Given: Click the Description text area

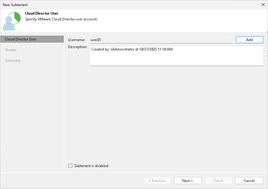Looking at the screenshot, I should [x=176, y=56].
